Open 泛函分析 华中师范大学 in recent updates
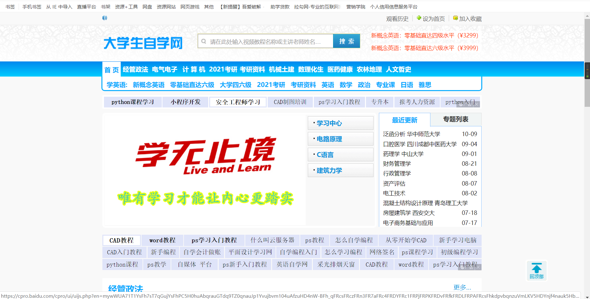 click(x=411, y=134)
